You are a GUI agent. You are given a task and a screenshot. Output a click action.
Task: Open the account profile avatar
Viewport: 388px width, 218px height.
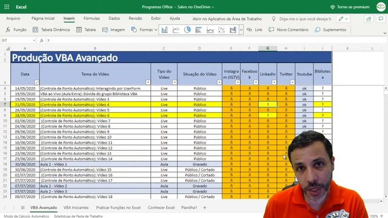(x=381, y=7)
